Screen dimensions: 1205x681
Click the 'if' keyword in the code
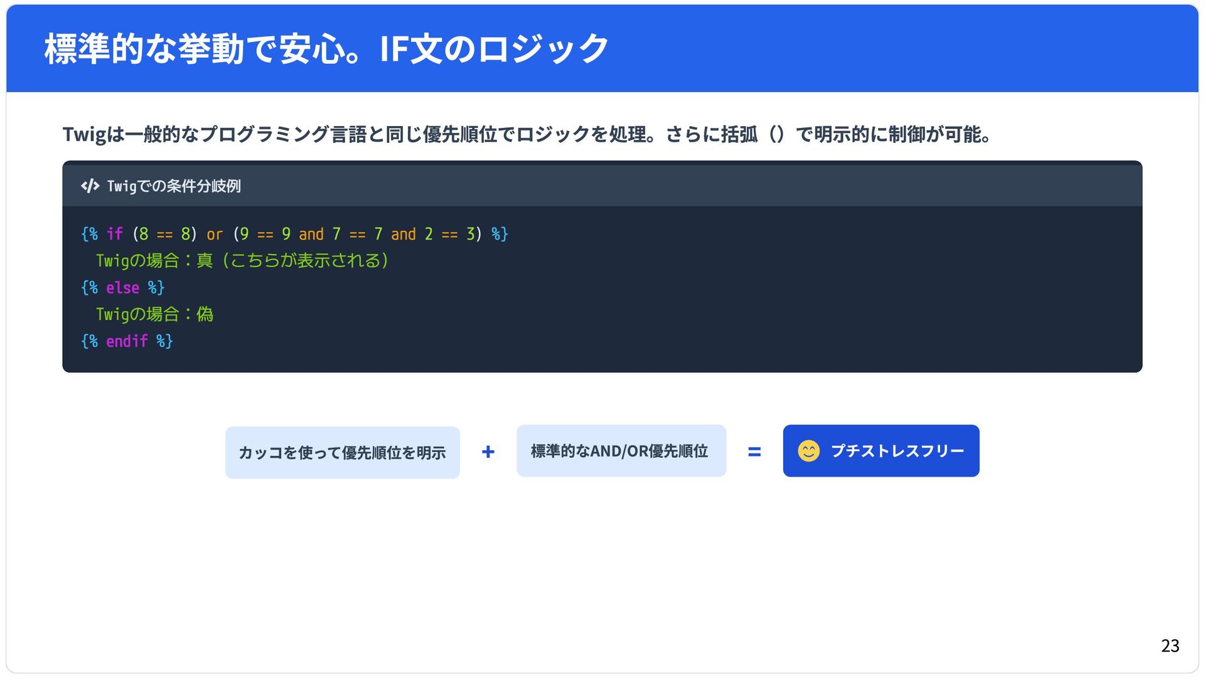115,234
